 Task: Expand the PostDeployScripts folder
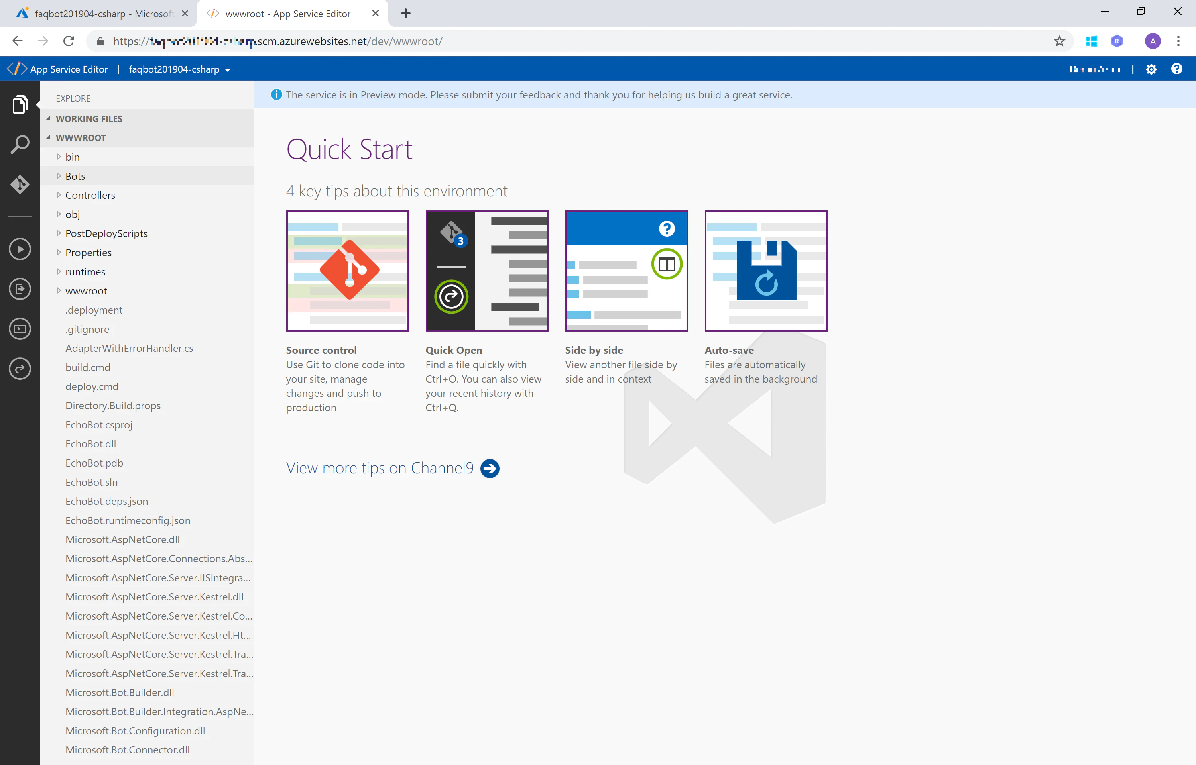pyautogui.click(x=59, y=233)
